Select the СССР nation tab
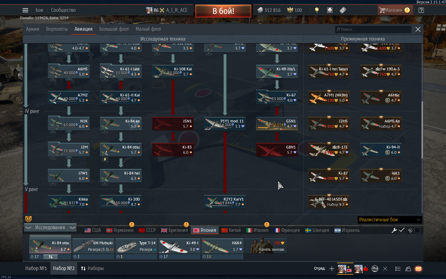The width and height of the screenshot is (446, 279). pyautogui.click(x=147, y=230)
